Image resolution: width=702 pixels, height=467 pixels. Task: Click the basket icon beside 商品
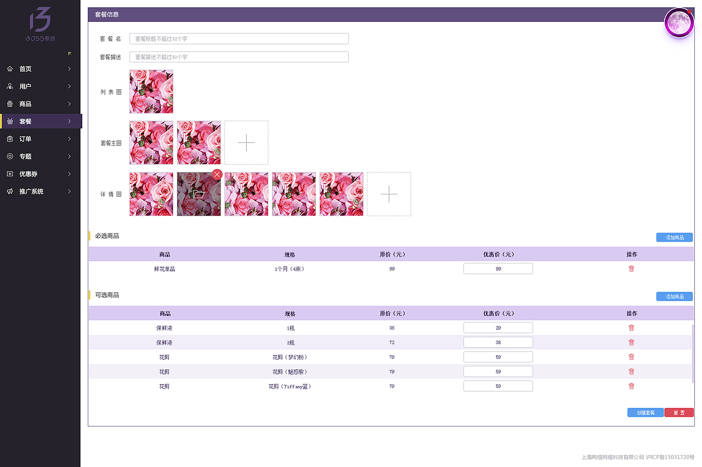click(x=10, y=104)
